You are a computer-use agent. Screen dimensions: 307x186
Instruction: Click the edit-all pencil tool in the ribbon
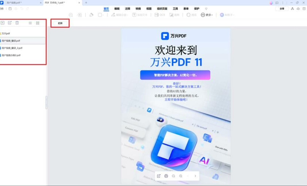pos(119,15)
